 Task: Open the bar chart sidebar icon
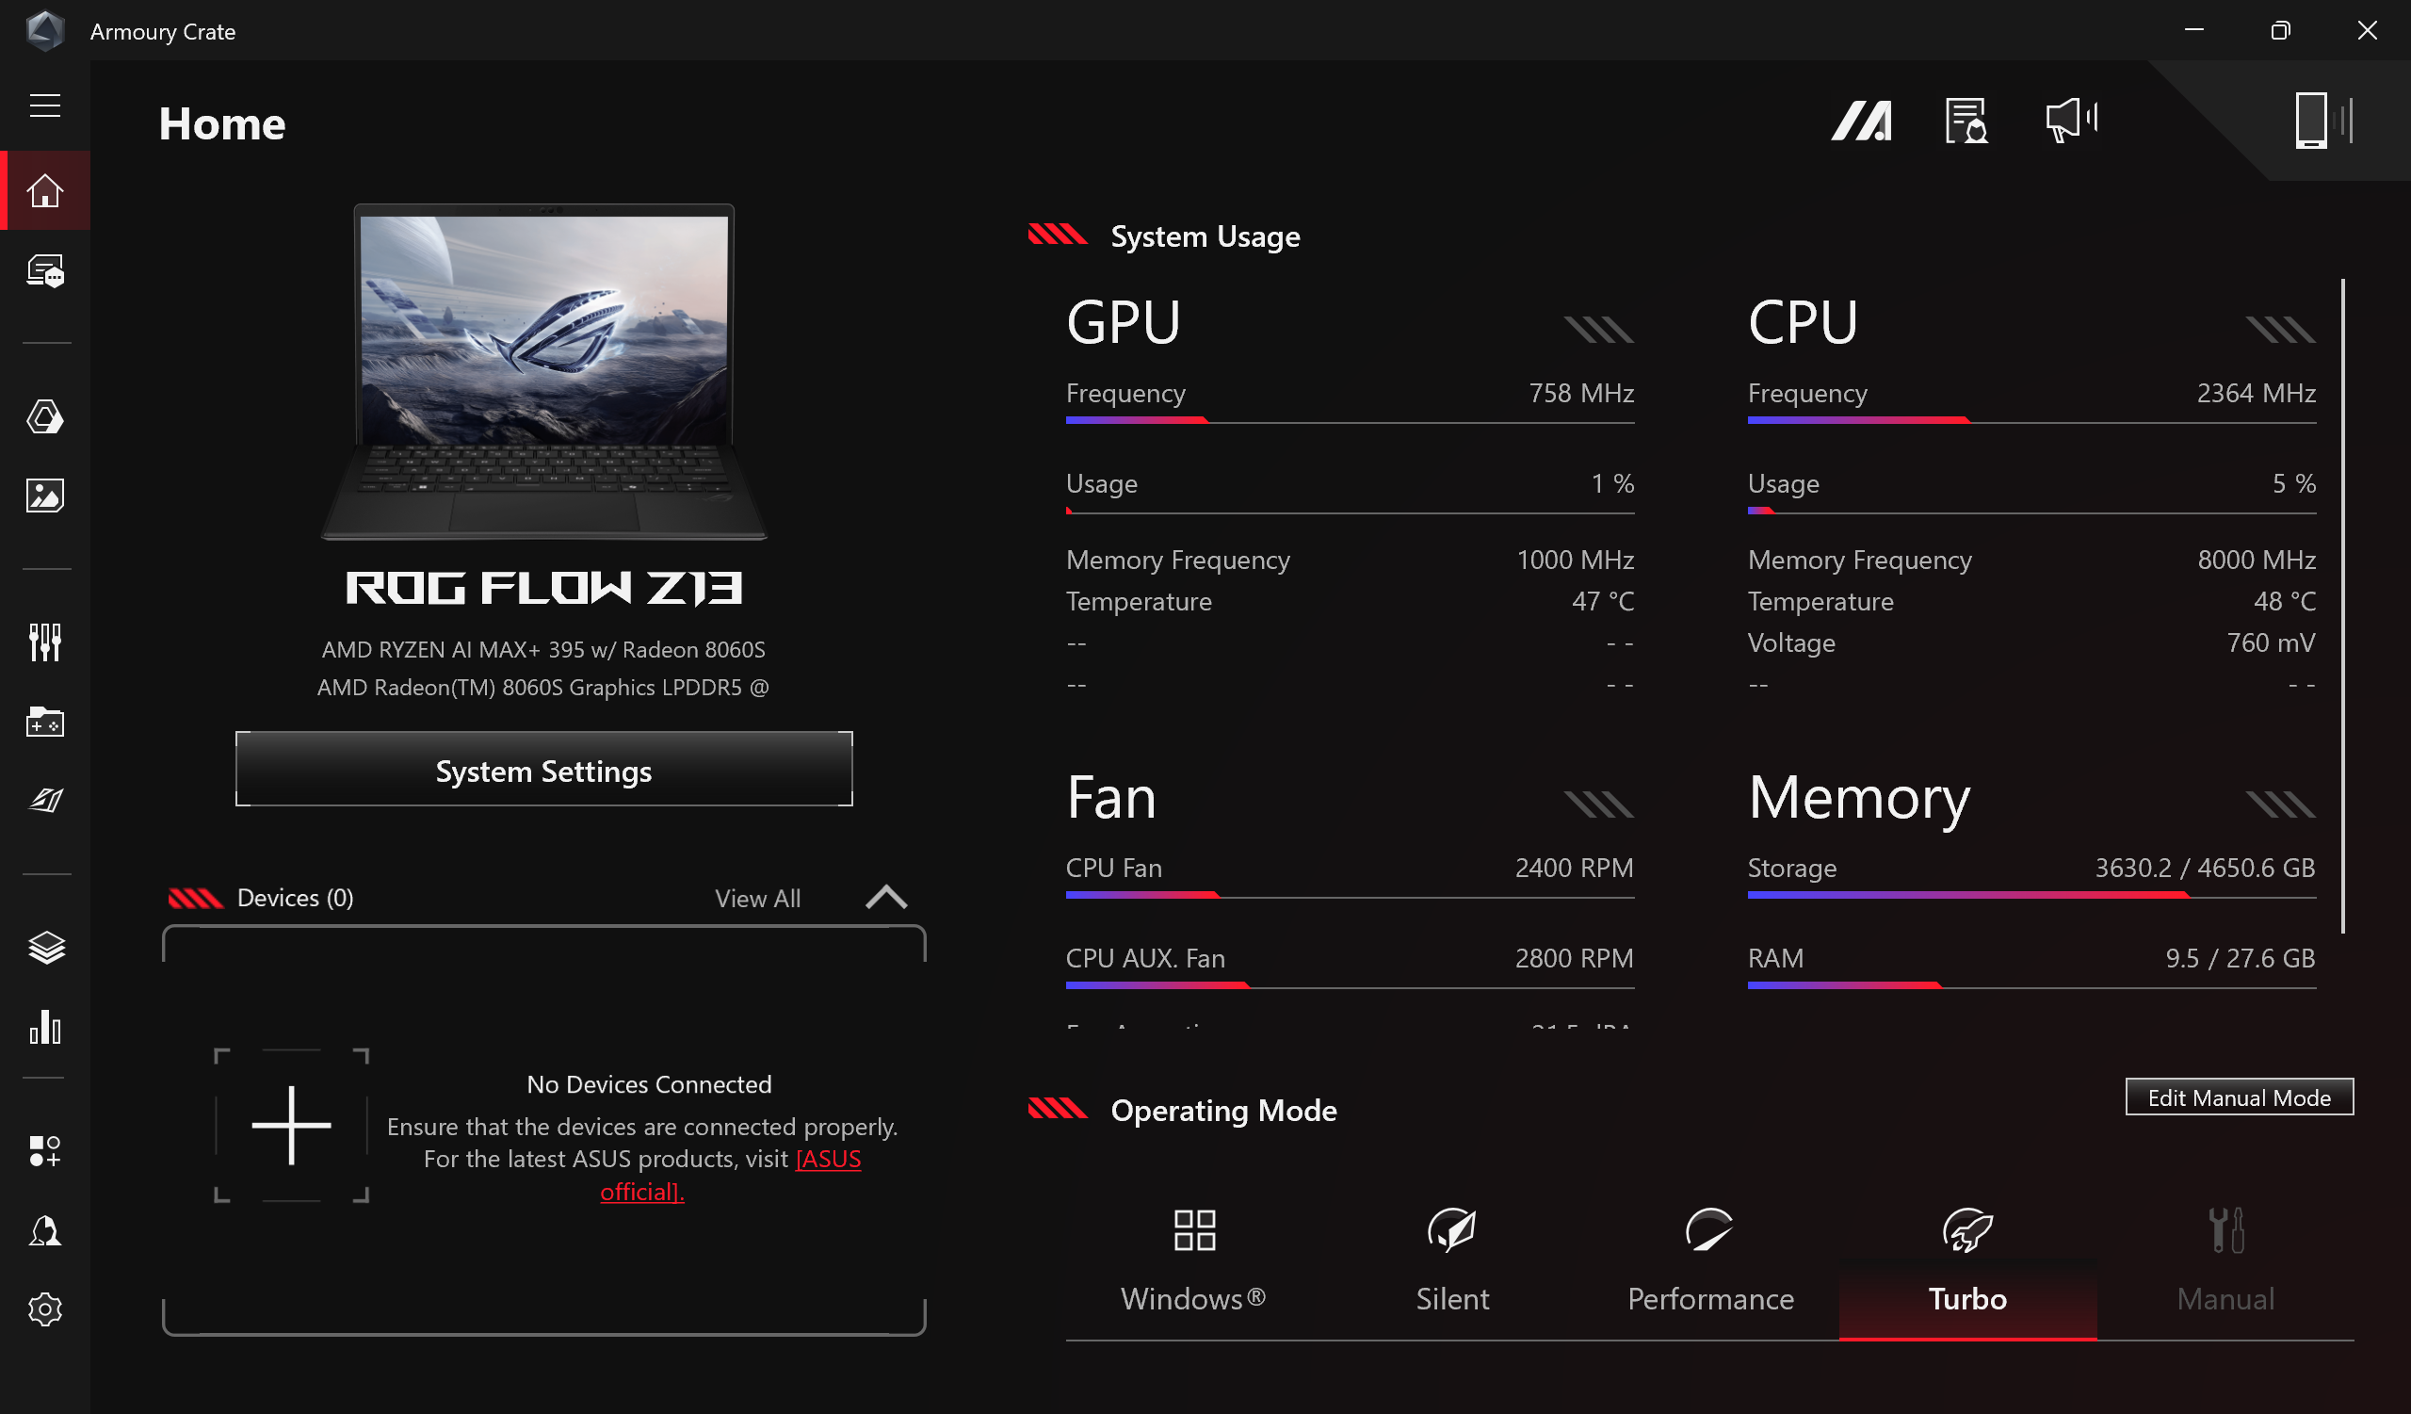(45, 1027)
